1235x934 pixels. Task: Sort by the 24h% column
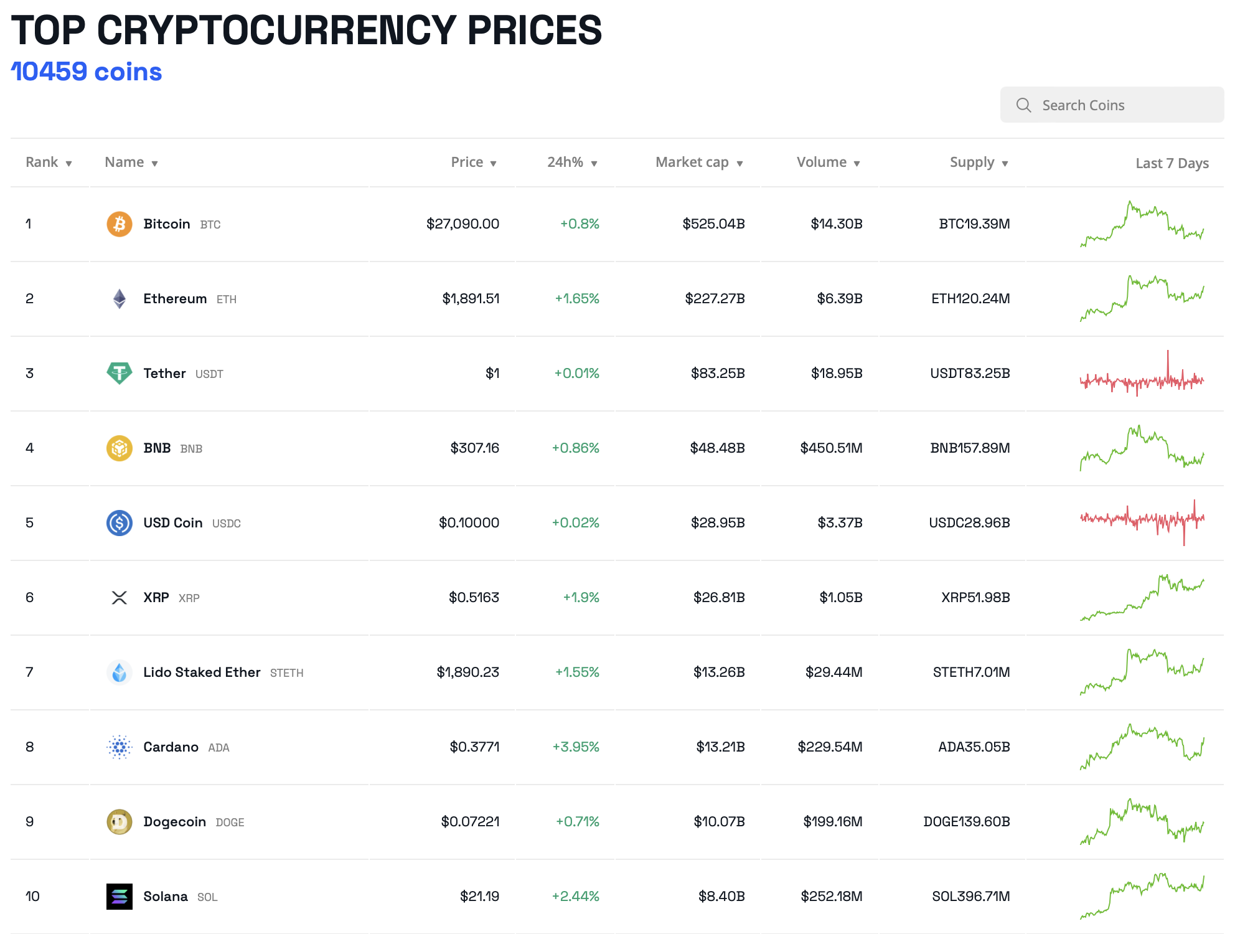[595, 163]
